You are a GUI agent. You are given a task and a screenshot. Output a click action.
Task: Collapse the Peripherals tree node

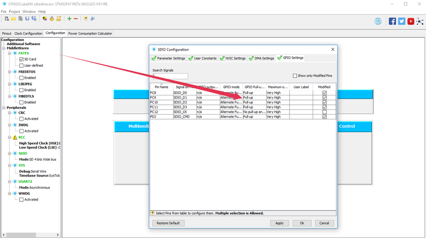coord(4,108)
